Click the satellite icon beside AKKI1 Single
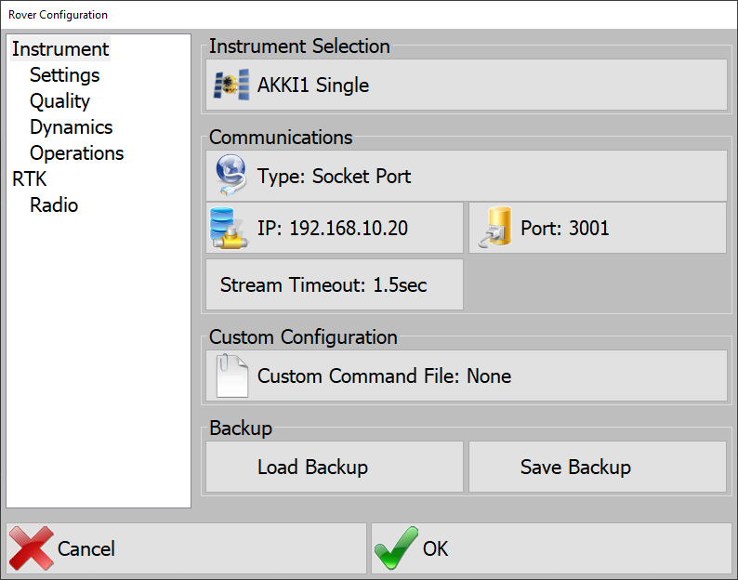 click(x=230, y=86)
